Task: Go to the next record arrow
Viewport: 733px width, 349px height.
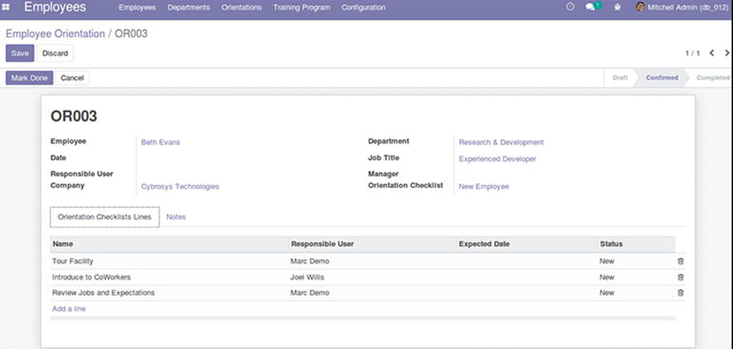Action: click(727, 53)
